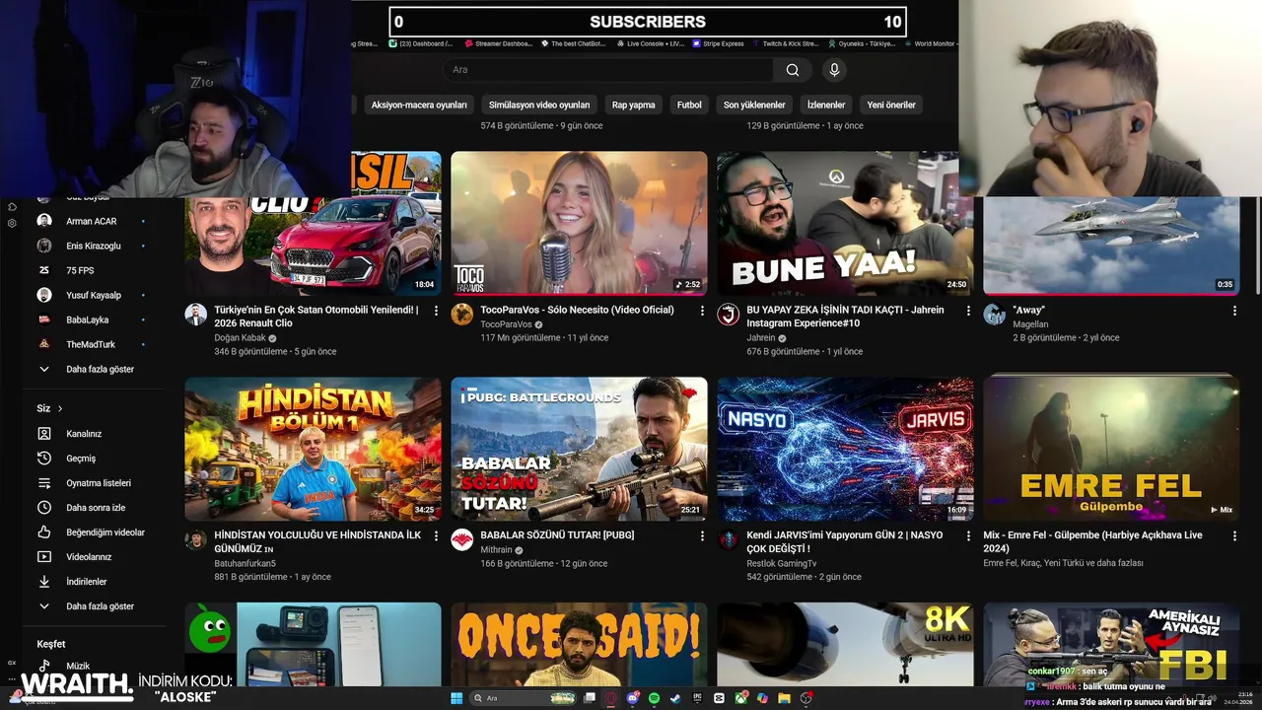
Task: Click Doğan Kabak channel avatar
Action: coord(196,315)
